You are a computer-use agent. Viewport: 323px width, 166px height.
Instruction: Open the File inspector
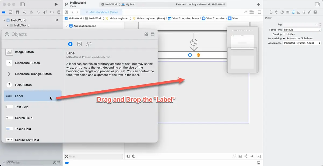[271, 12]
